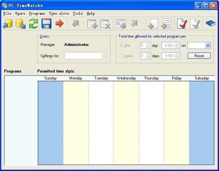
Task: Click the first gray diagonal arrow icon
Action: click(76, 23)
